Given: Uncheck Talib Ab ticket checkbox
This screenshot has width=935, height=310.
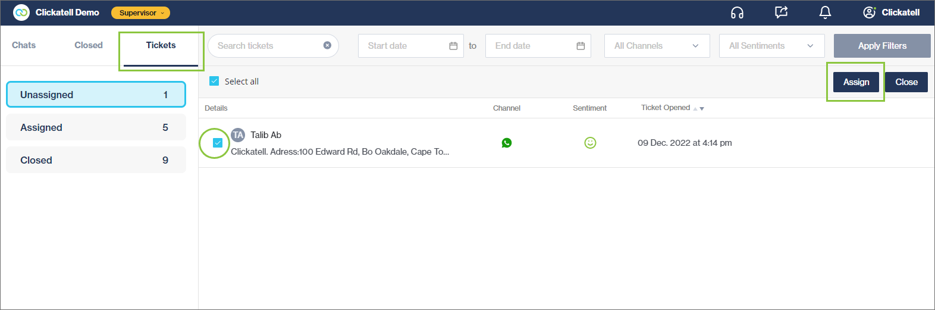Looking at the screenshot, I should click(218, 143).
